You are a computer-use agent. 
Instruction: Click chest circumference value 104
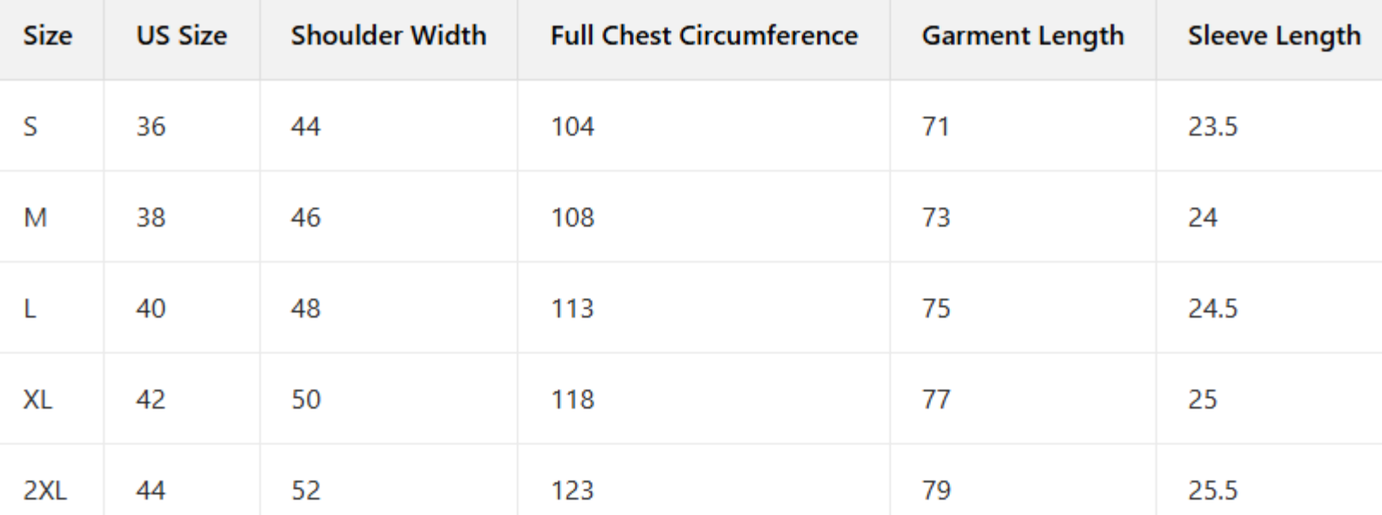pyautogui.click(x=572, y=127)
